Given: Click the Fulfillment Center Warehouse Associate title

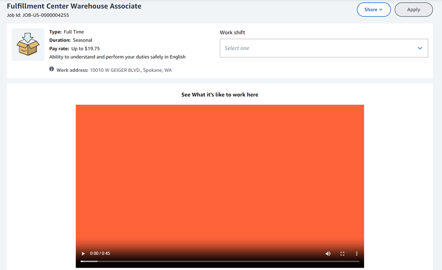Looking at the screenshot, I should (74, 6).
